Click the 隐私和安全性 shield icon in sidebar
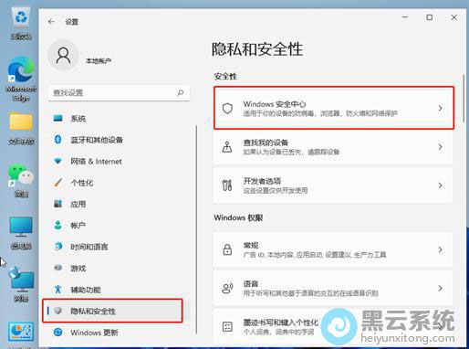This screenshot has width=469, height=349. pos(57,311)
